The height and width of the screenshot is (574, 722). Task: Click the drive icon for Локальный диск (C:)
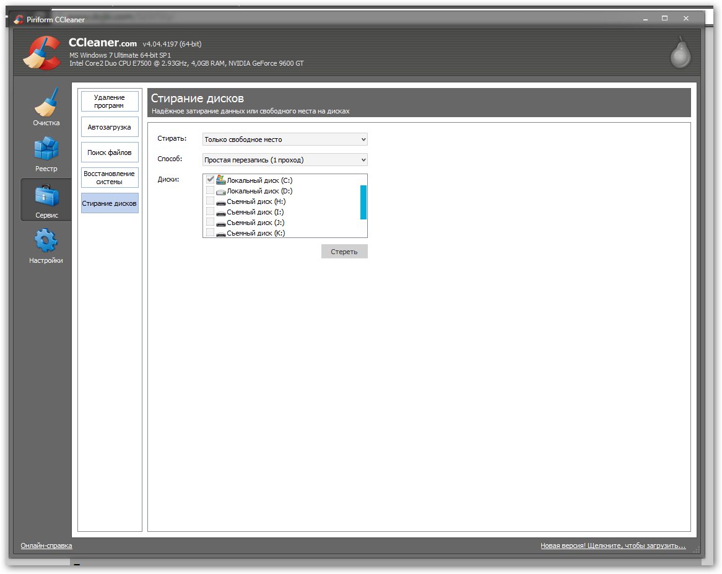pos(221,180)
